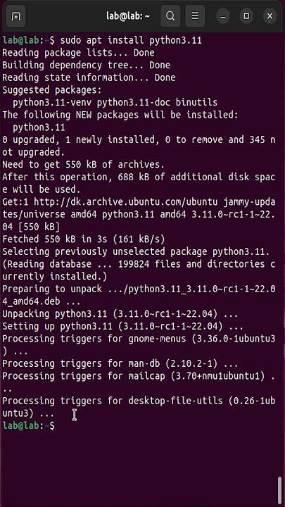Open a new terminal tab
The height and width of the screenshot is (507, 285).
pos(15,15)
